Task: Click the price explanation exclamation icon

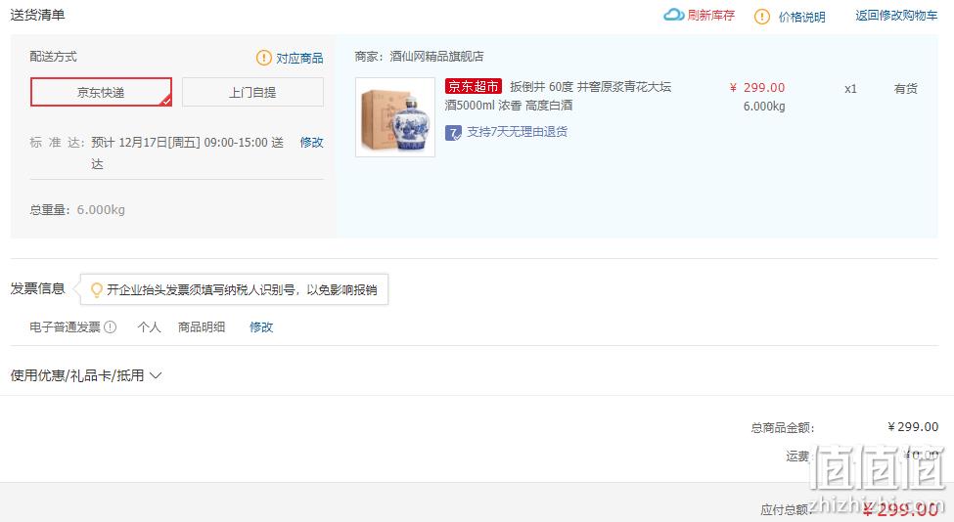Action: coord(762,17)
